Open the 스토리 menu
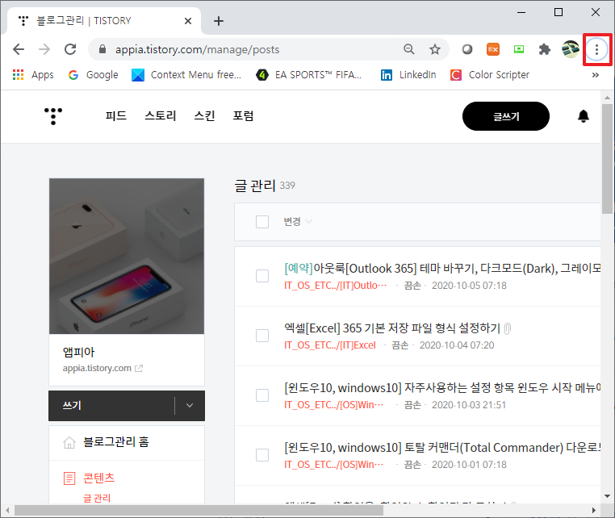This screenshot has height=518, width=615. [161, 116]
